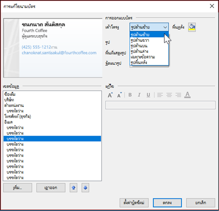Viewport: 219px width, 211px height.
Task: Align text right in the edit toolbar
Action: tap(178, 95)
